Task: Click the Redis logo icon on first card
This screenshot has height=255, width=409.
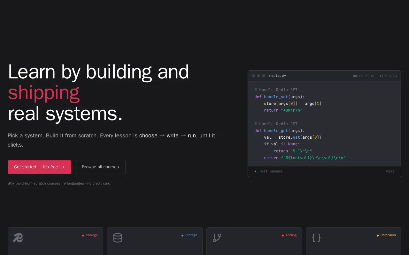Action: tap(18, 238)
